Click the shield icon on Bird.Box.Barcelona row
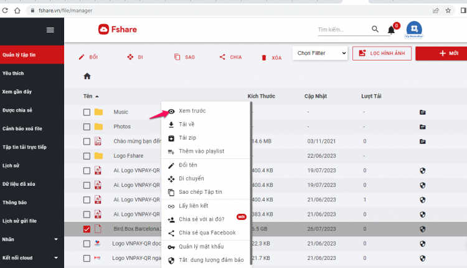This screenshot has height=268, width=467. click(x=422, y=229)
